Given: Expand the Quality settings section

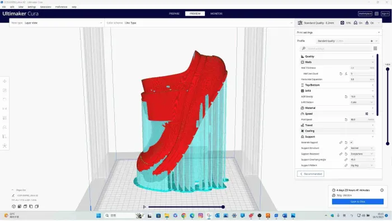Looking at the screenshot, I should tap(337, 57).
